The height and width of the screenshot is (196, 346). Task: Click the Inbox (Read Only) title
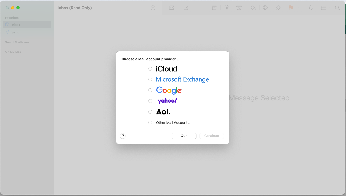[x=75, y=8]
